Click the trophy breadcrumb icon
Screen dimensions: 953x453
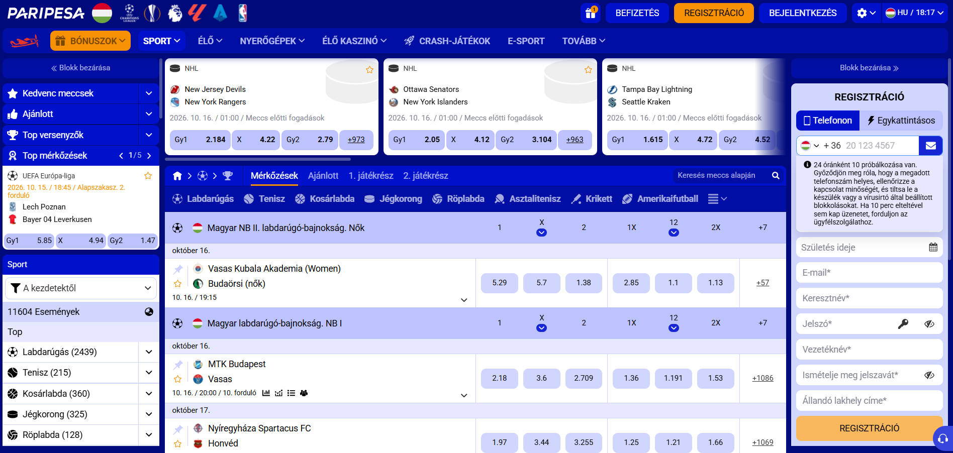point(228,176)
